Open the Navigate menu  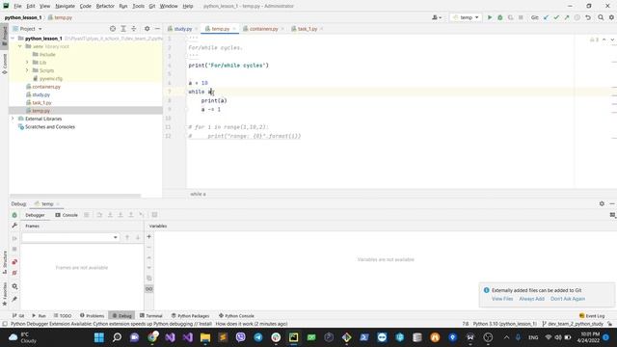[65, 7]
